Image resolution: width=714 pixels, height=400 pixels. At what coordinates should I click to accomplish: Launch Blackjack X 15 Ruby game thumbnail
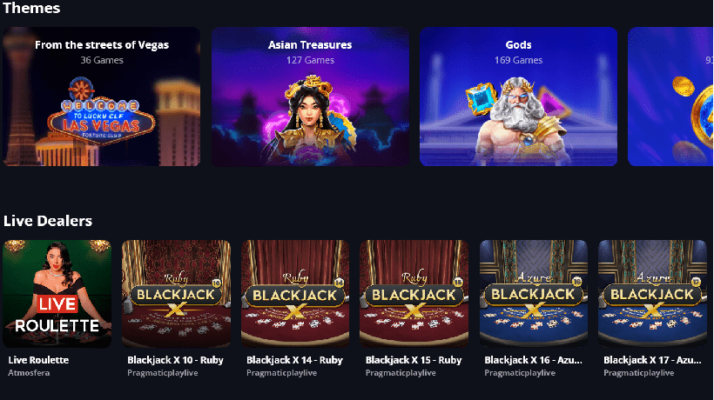pos(414,294)
